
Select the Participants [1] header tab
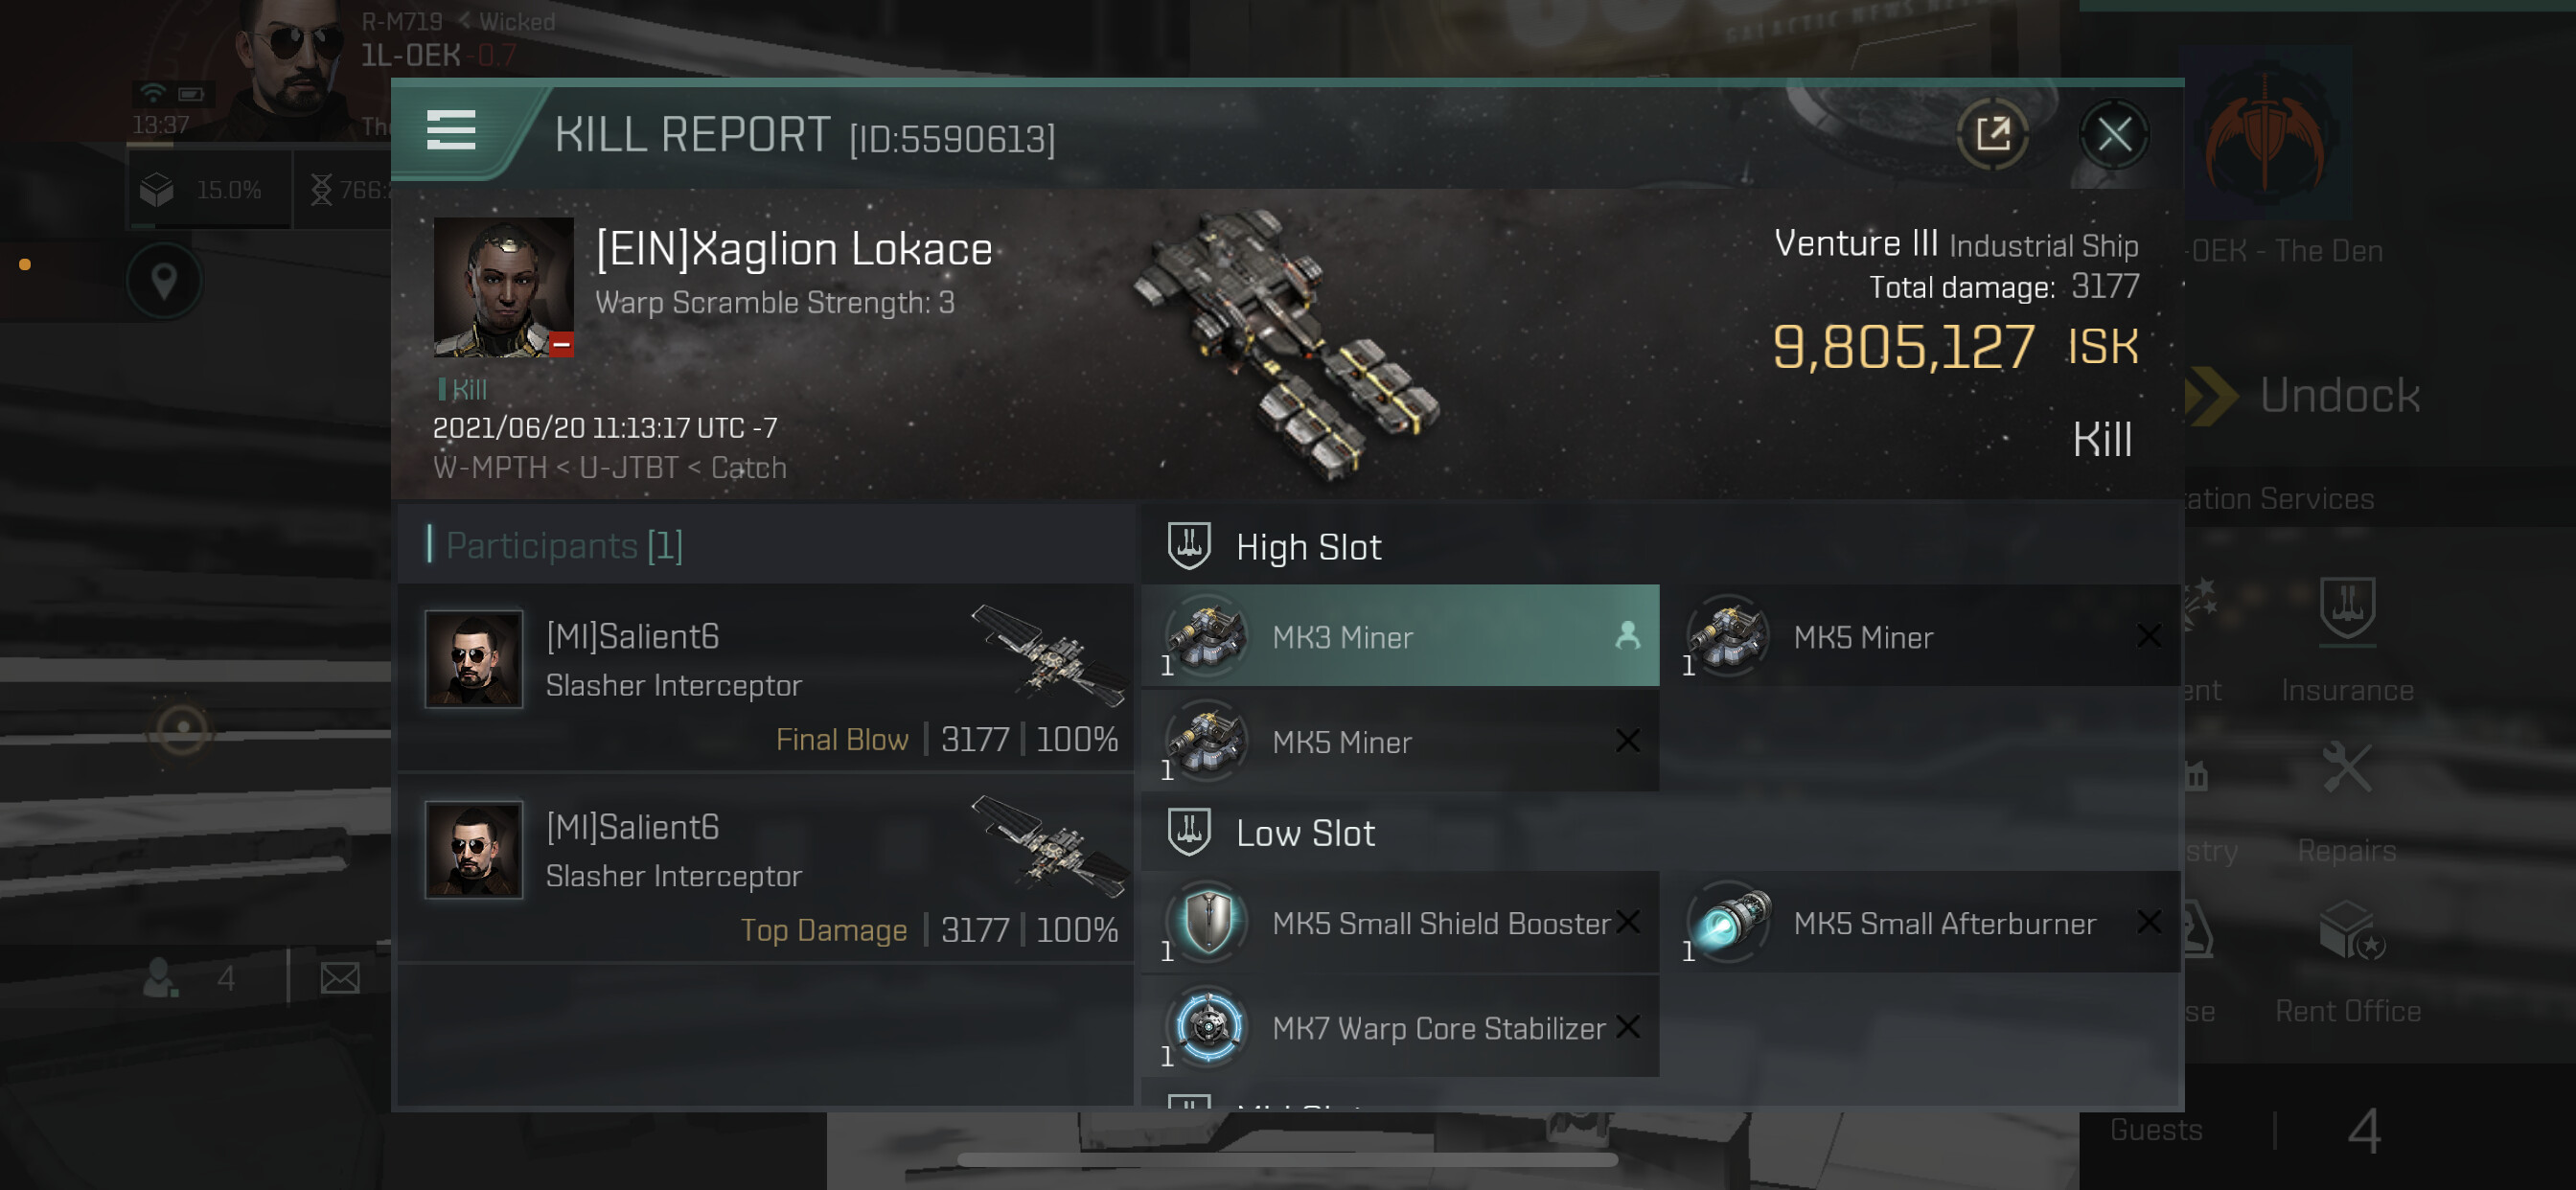565,545
